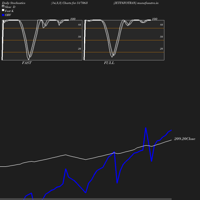Click the '100' label above FULL chart
The image size is (200, 200).
tap(155, 19)
